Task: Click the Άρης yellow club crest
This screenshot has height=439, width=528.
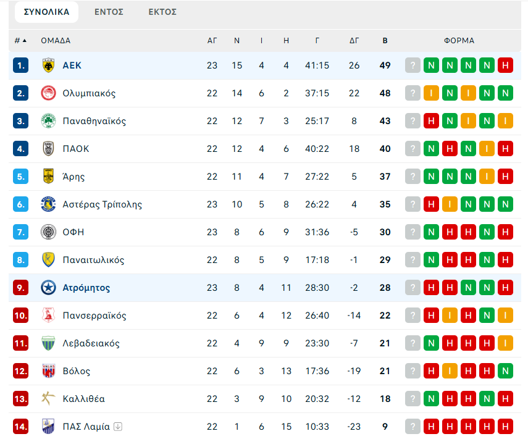Action: tap(48, 177)
